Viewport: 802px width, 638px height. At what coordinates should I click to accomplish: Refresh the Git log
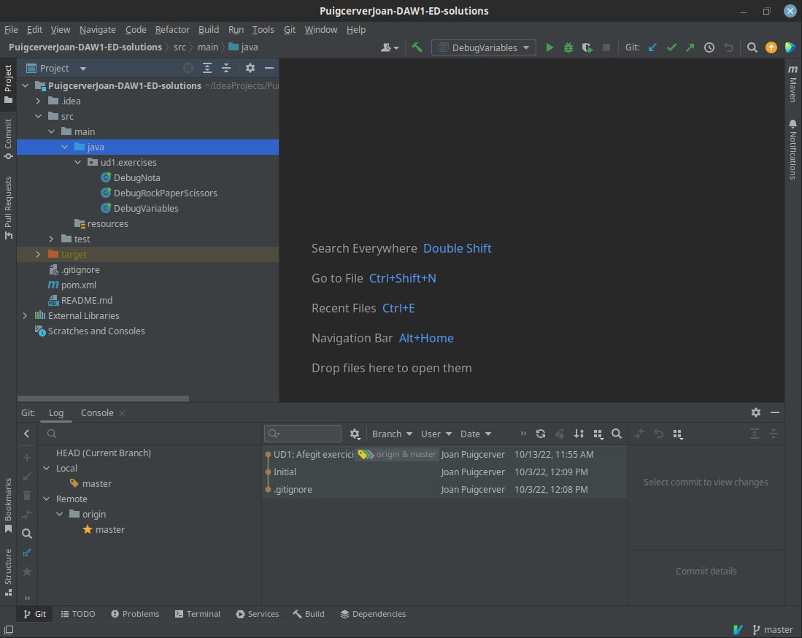click(x=541, y=434)
